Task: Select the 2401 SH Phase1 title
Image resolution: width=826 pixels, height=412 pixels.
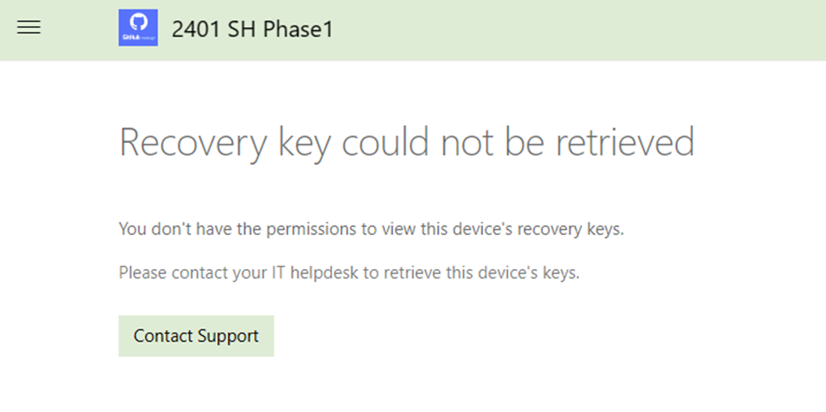Action: pos(252,29)
